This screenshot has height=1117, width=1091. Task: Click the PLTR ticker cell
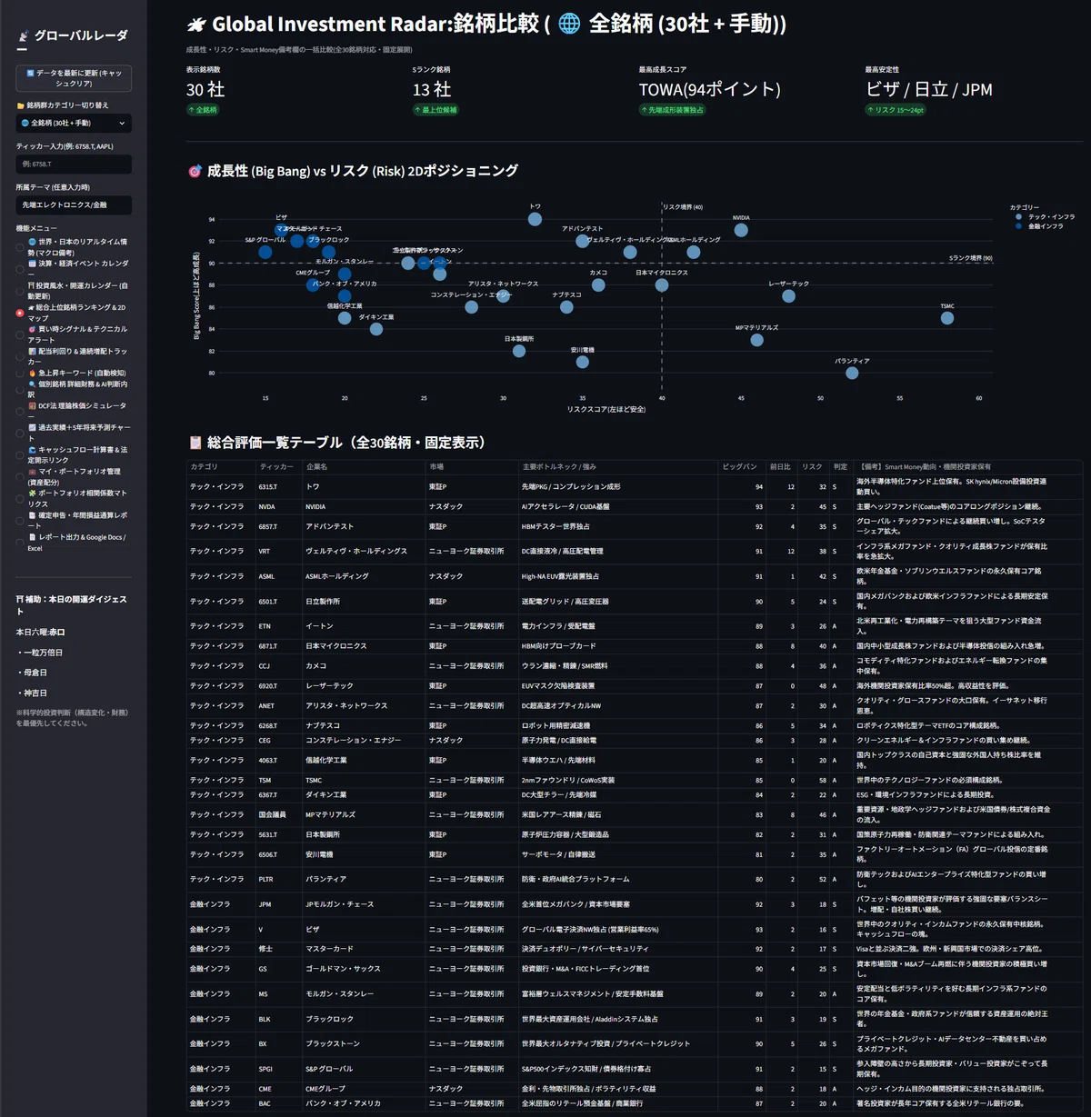click(x=279, y=879)
